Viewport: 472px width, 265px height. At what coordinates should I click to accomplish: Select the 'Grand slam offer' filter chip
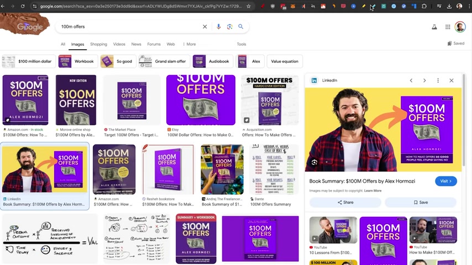click(164, 61)
